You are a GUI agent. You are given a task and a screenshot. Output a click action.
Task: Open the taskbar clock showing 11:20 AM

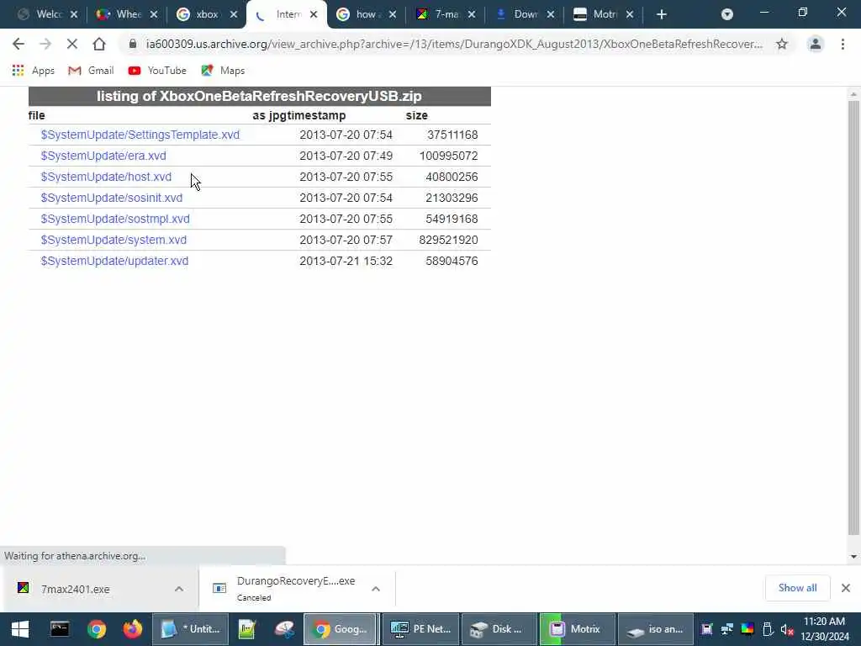(825, 629)
